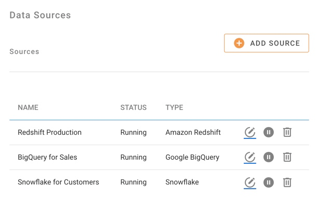Sort table by the TYPE column header
Viewport: 318px width, 224px height.
pyautogui.click(x=174, y=107)
